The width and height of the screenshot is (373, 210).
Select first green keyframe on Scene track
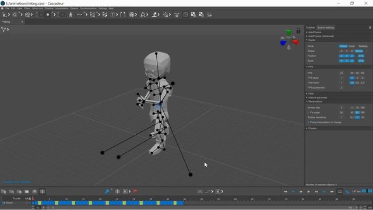pos(40,203)
